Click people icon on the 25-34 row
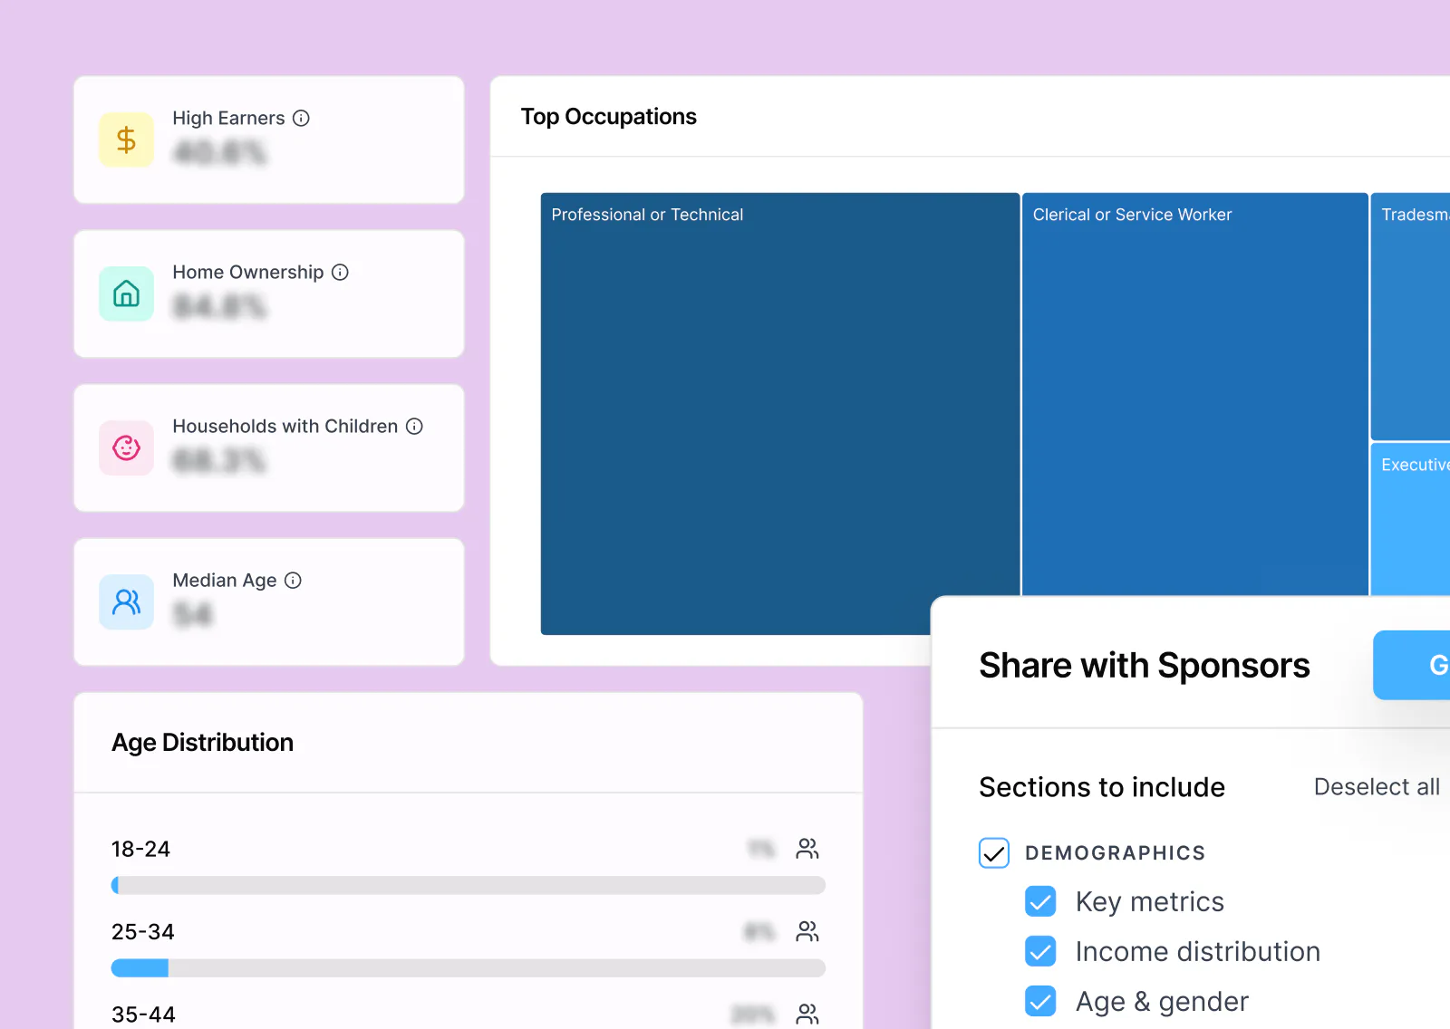Viewport: 1450px width, 1029px height. pyautogui.click(x=807, y=931)
